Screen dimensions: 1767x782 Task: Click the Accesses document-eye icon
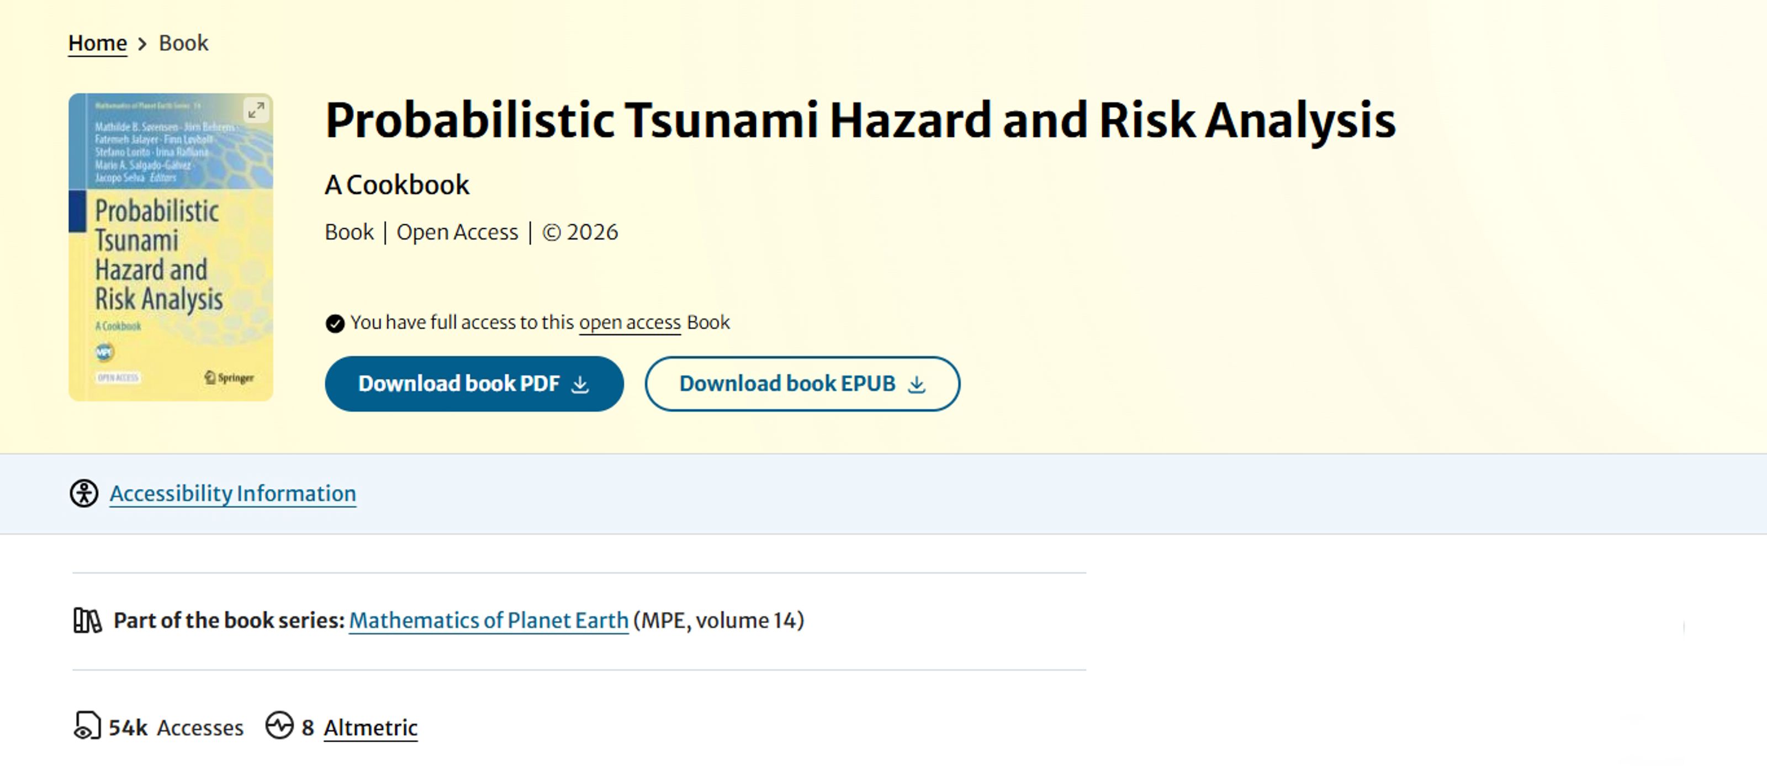point(87,726)
